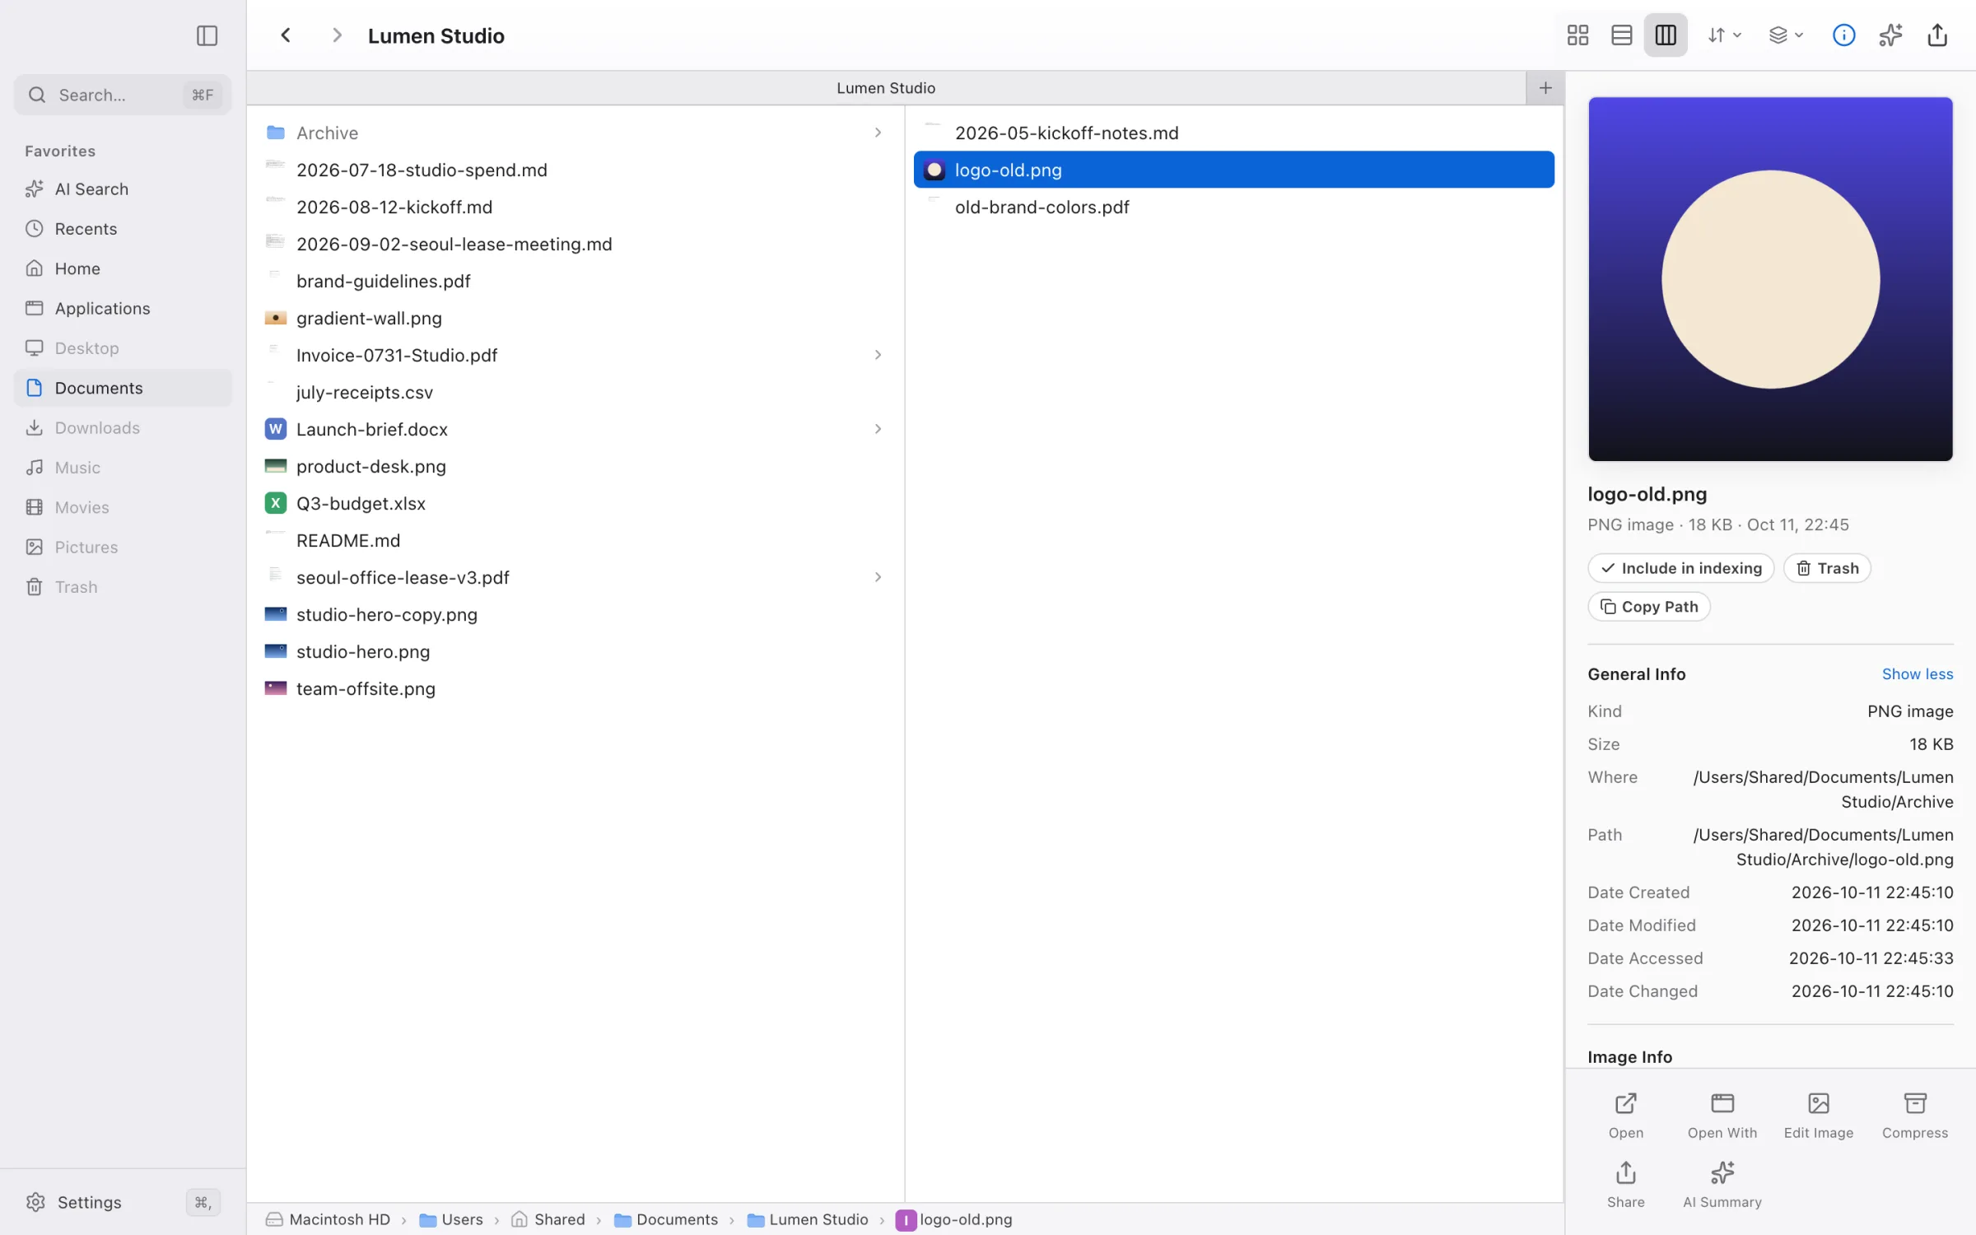Viewport: 1976px width, 1235px height.
Task: Open Recents in the sidebar
Action: click(123, 229)
